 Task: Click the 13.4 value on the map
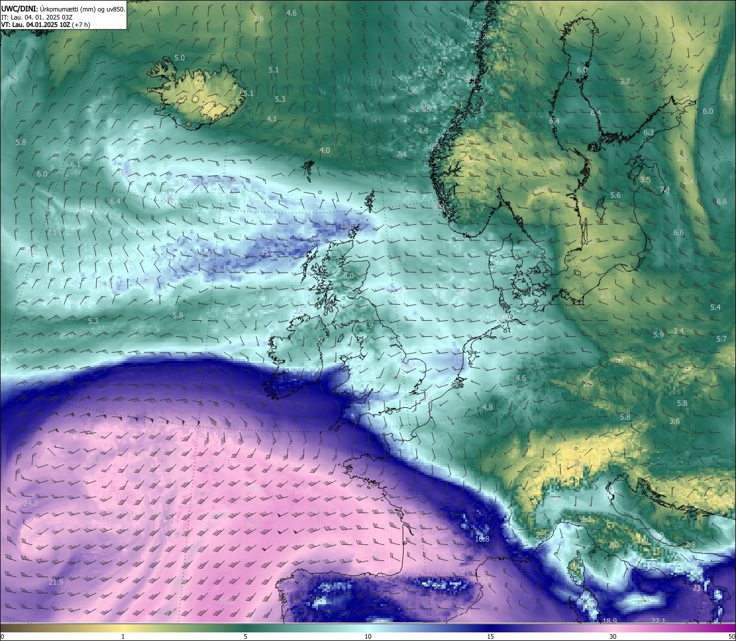347,225
